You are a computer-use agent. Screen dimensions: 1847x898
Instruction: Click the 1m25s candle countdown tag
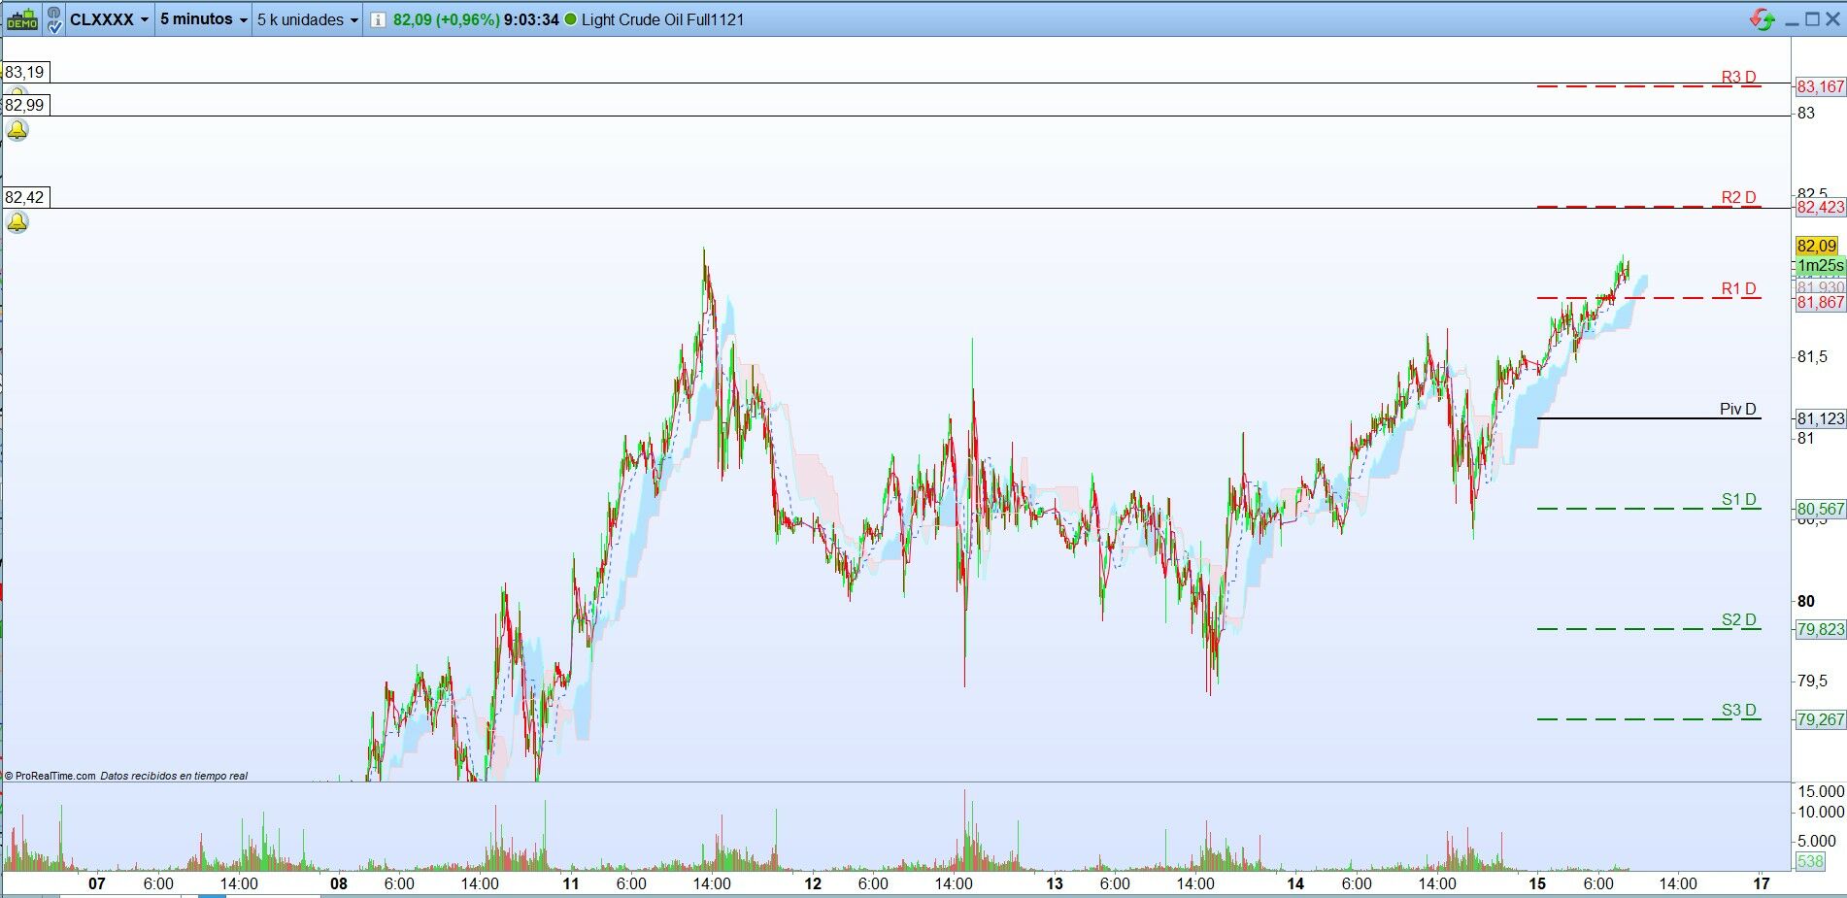[1819, 265]
